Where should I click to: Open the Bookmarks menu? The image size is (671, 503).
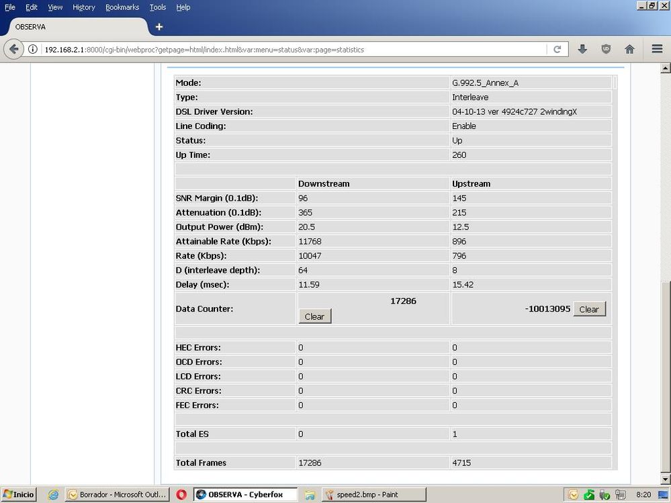122,7
